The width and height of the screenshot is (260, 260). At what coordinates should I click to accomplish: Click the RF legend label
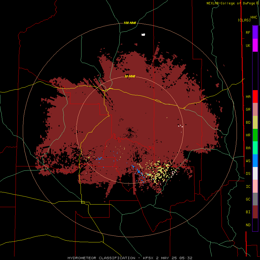[x=248, y=32]
